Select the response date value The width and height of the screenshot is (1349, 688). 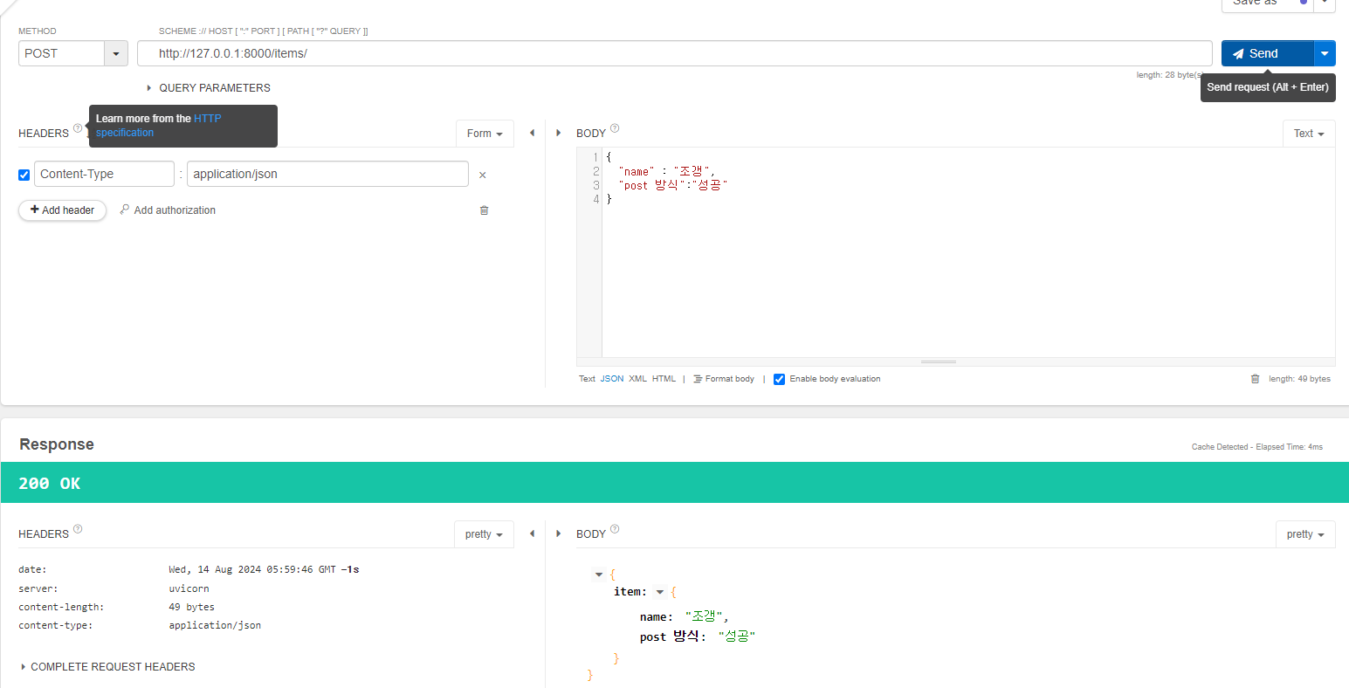pos(264,570)
